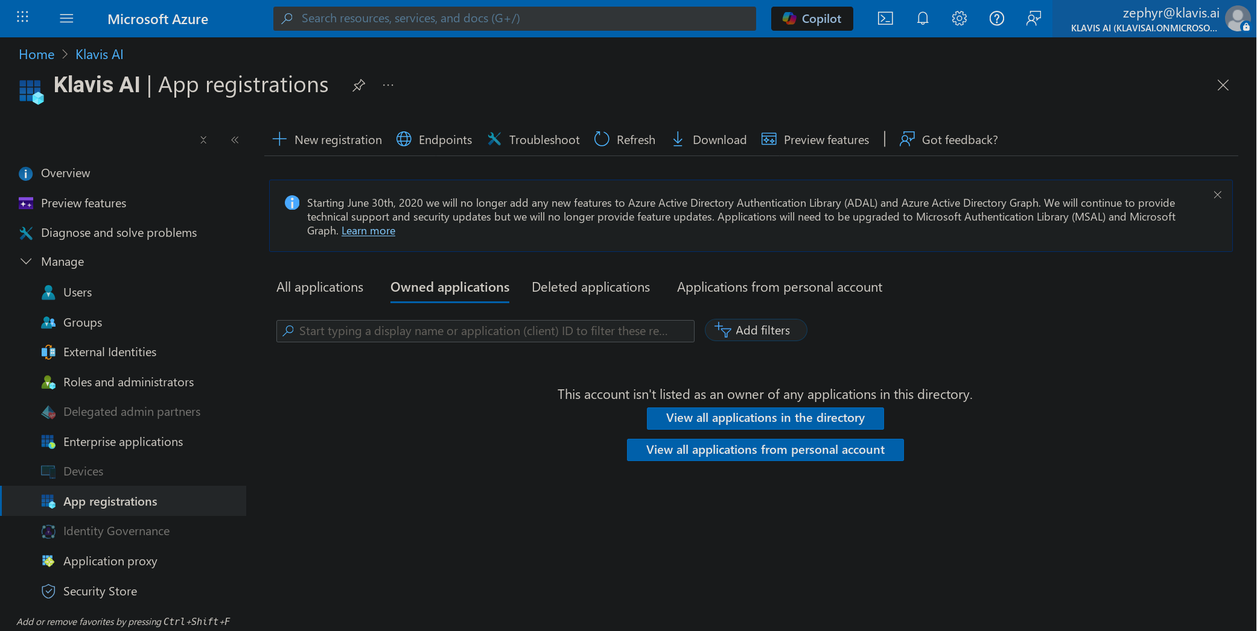Viewport: 1257px width, 631px height.
Task: Download the app registrations list
Action: (709, 139)
